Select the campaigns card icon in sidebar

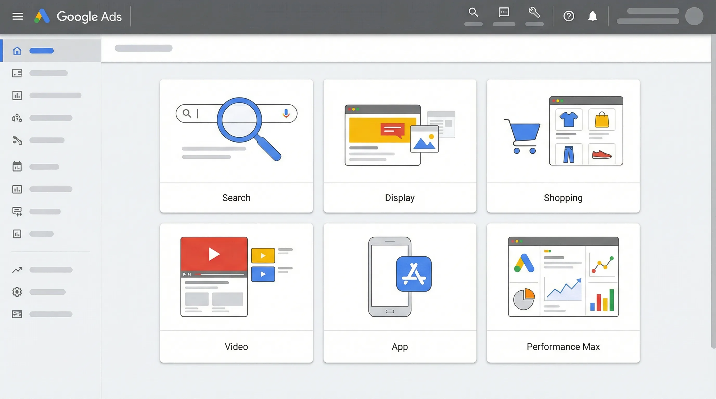(17, 73)
